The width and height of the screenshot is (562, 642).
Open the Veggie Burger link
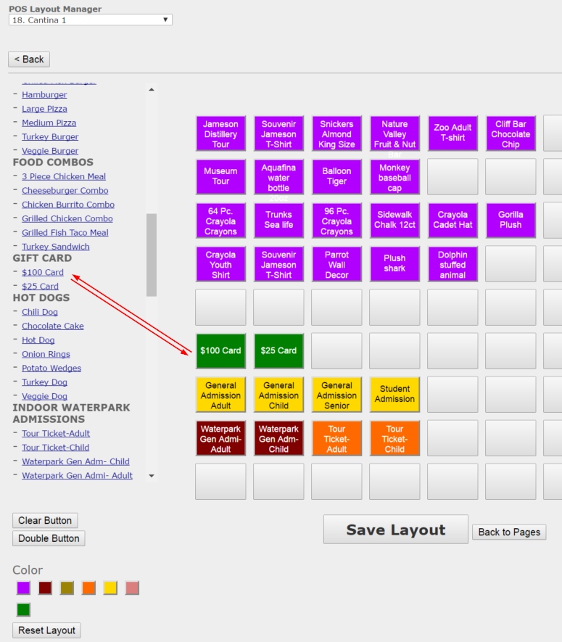pyautogui.click(x=50, y=151)
